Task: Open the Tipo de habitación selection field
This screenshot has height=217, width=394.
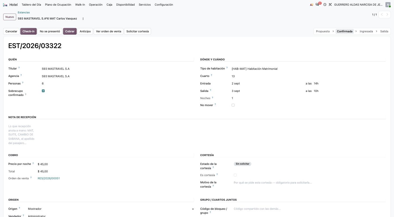Action: 308,69
